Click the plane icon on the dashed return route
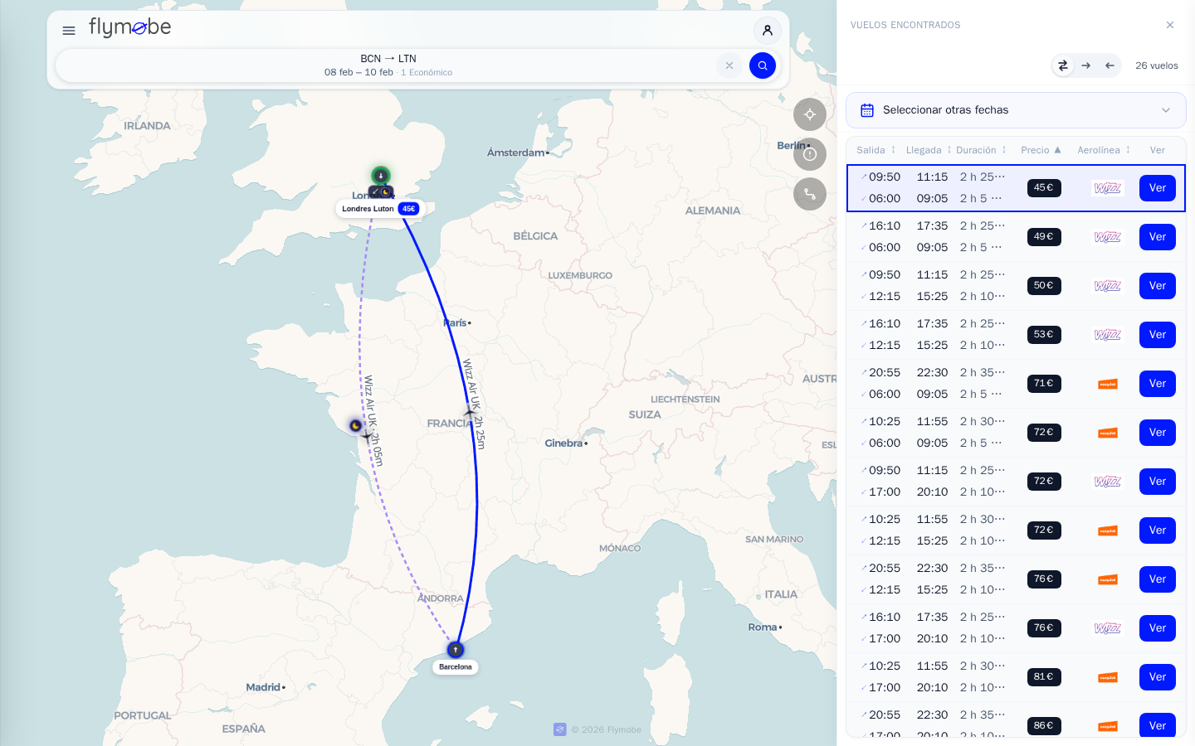 tap(367, 436)
